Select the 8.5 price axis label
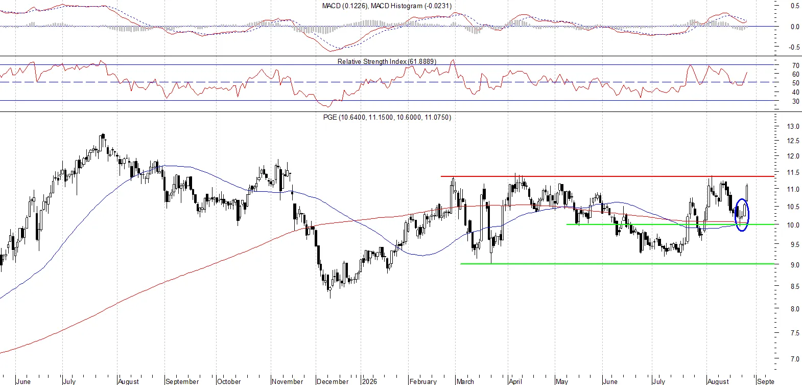Screen dimensions: 802x385 (795, 287)
